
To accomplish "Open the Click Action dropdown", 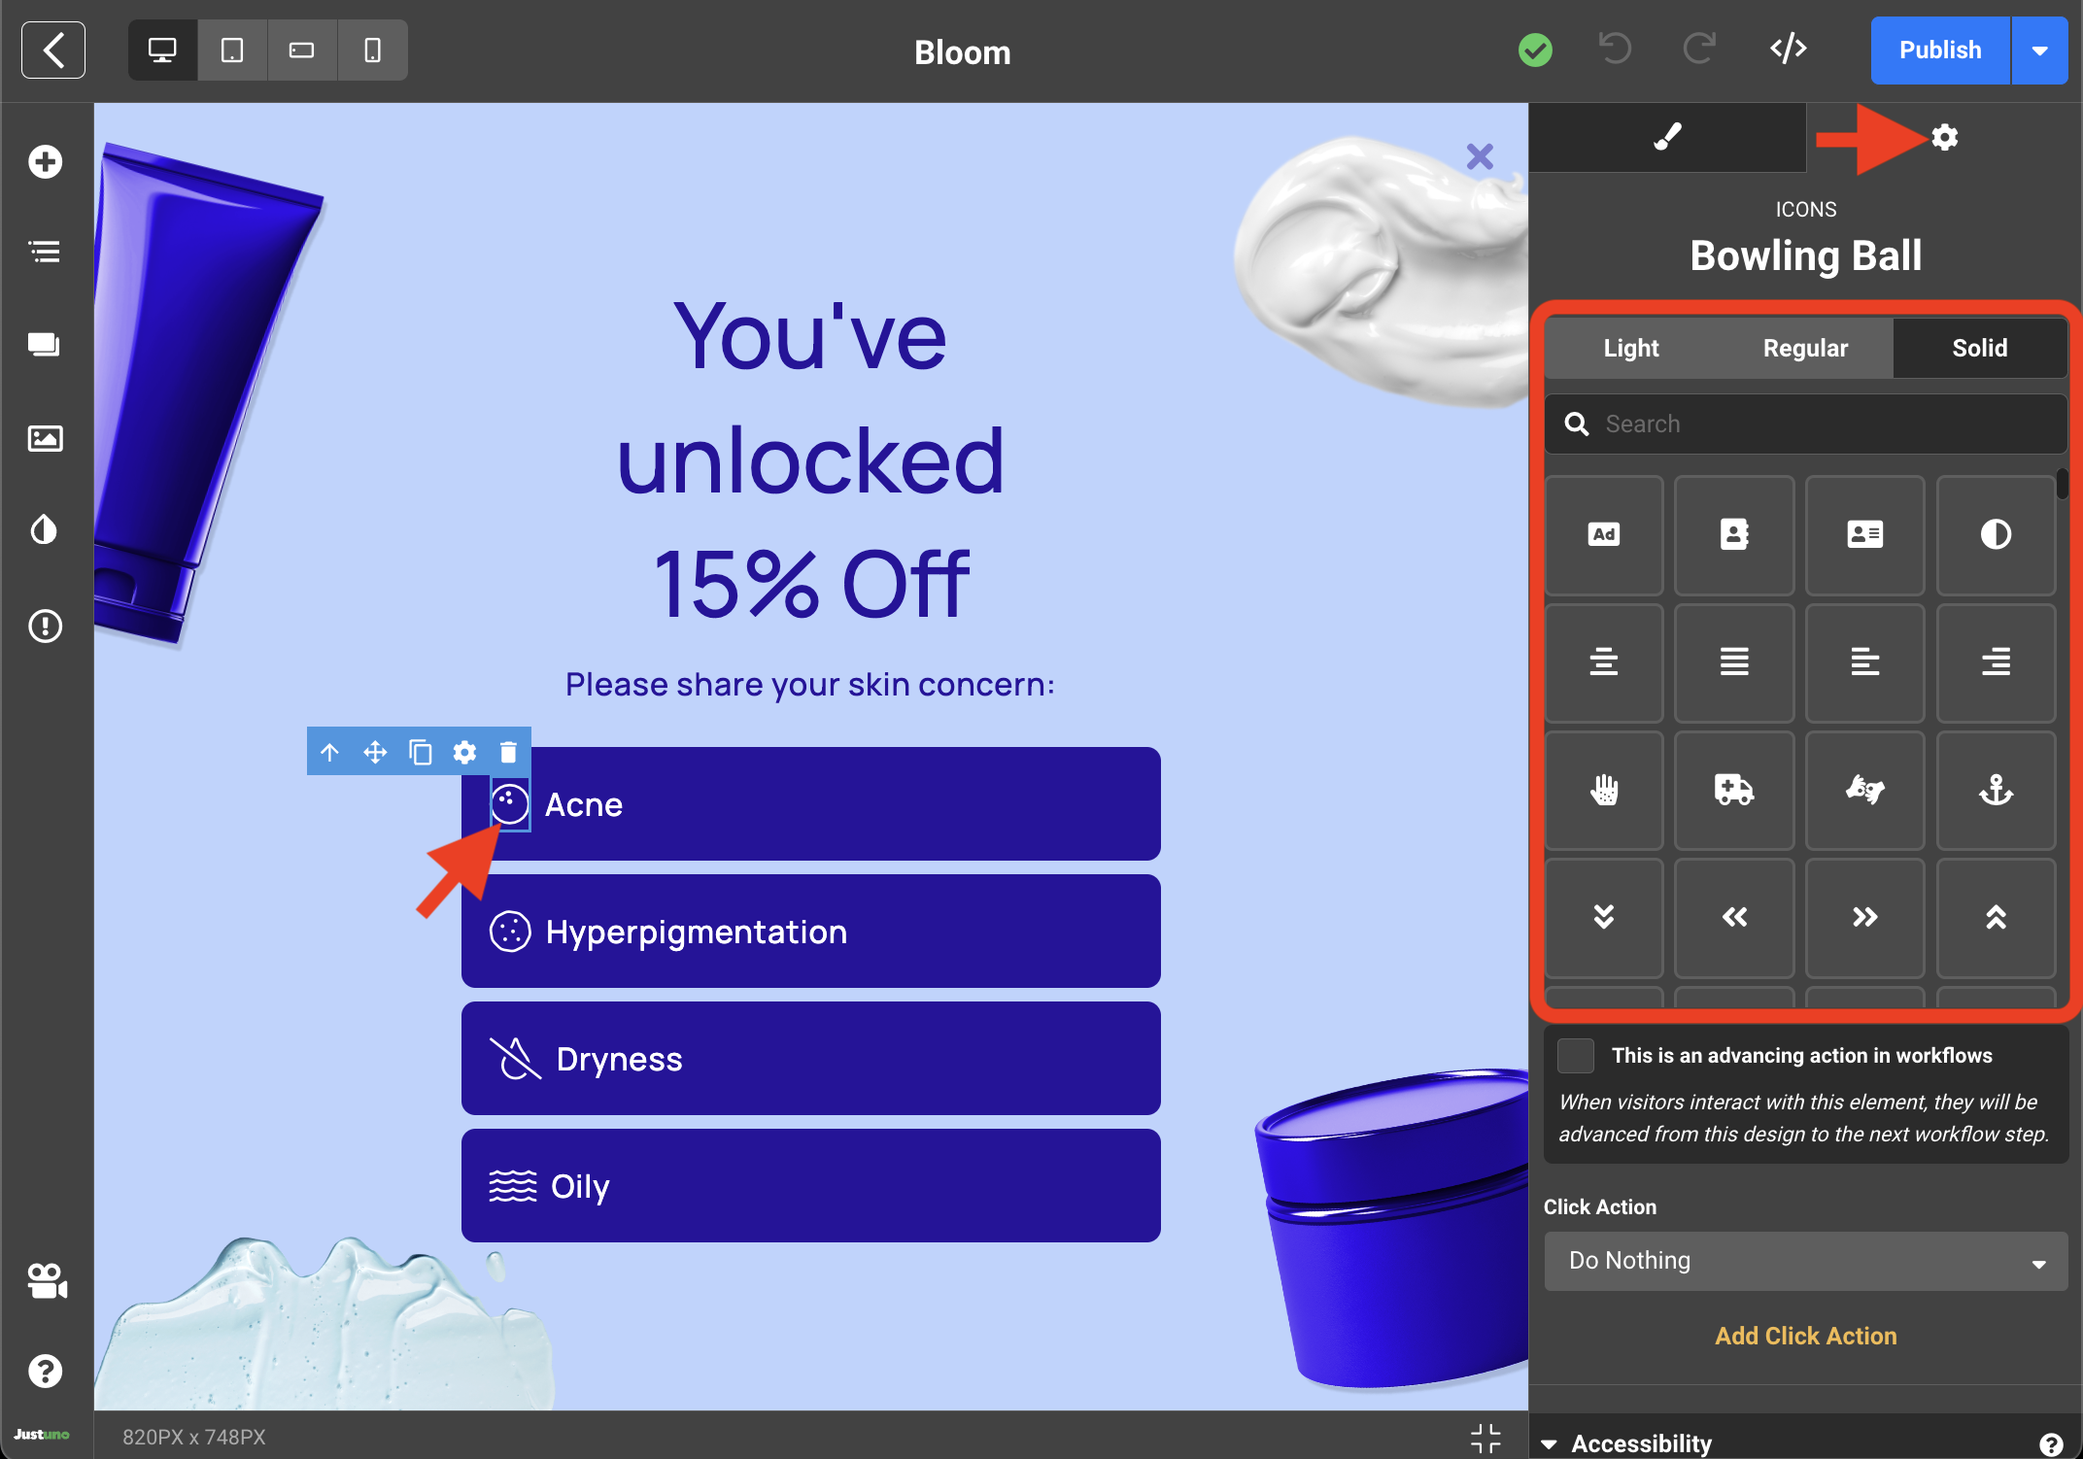I will tap(1805, 1261).
